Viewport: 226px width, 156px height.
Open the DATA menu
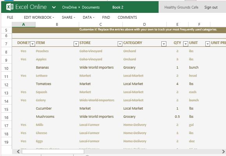[88, 18]
